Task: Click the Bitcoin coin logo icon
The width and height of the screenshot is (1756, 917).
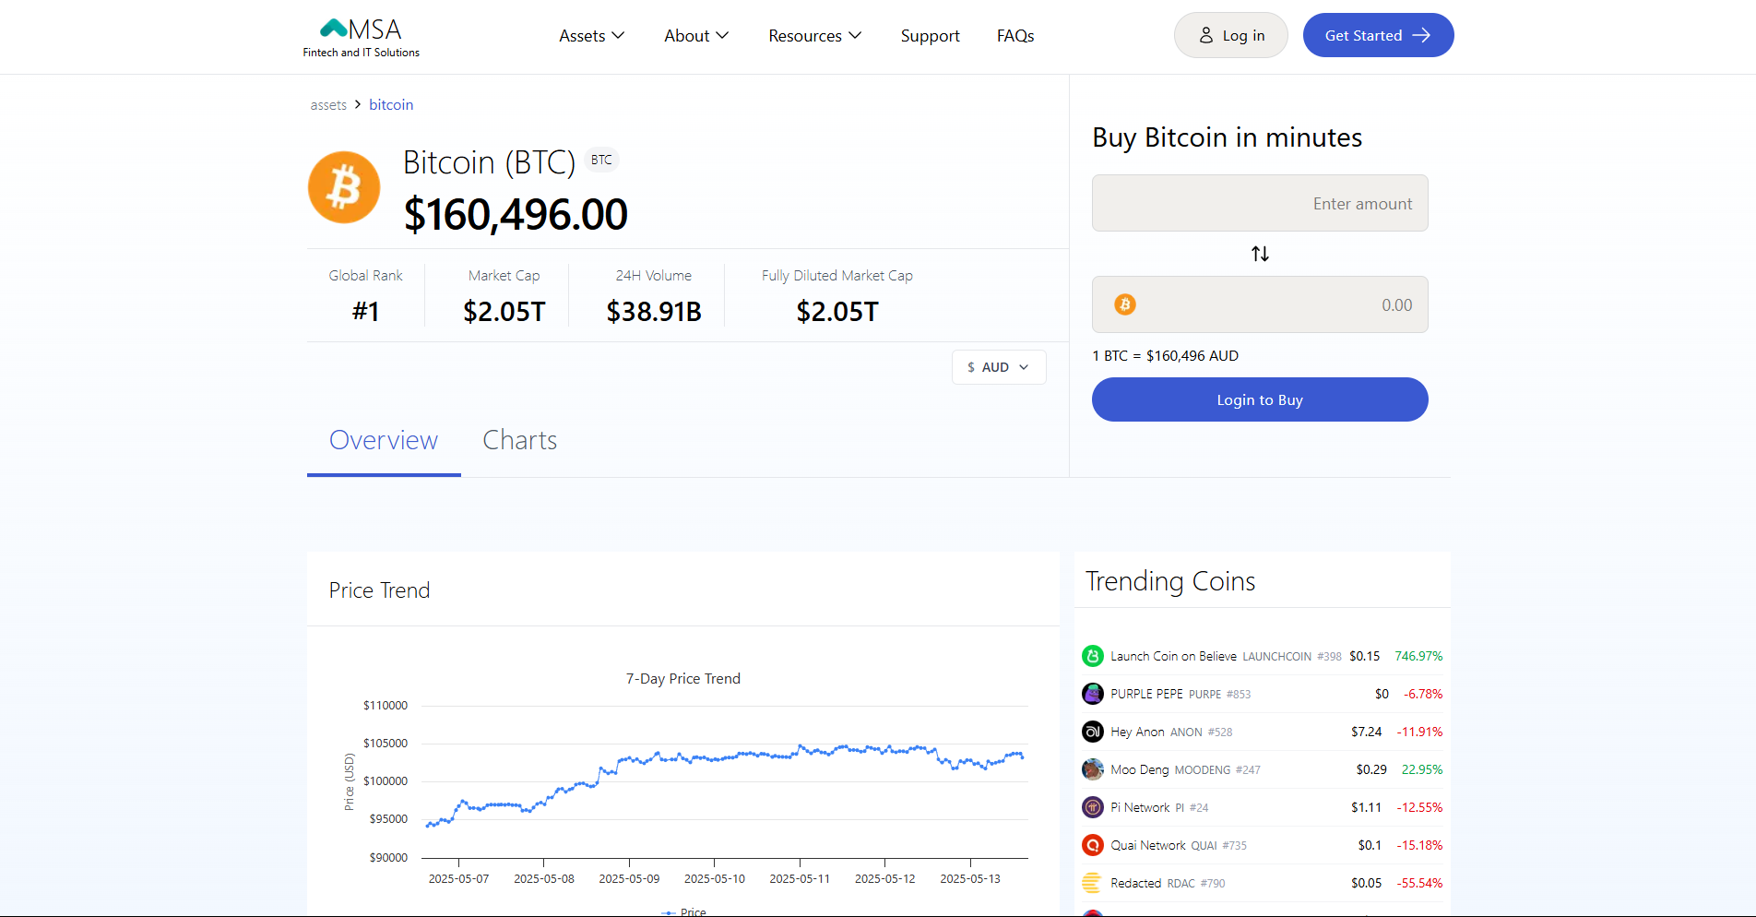Action: pos(344,187)
